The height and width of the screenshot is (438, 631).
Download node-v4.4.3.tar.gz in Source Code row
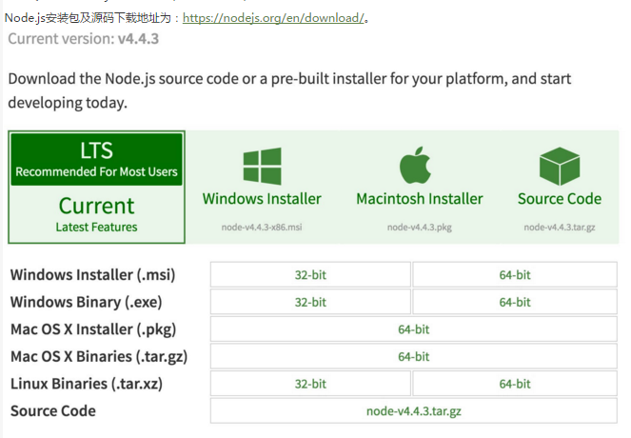point(414,411)
